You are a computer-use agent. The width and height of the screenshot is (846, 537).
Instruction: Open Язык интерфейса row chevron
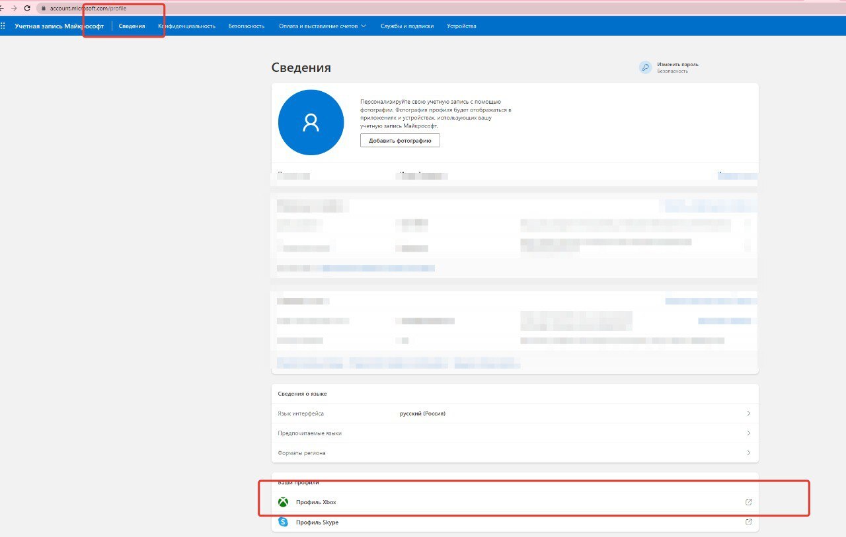[748, 413]
